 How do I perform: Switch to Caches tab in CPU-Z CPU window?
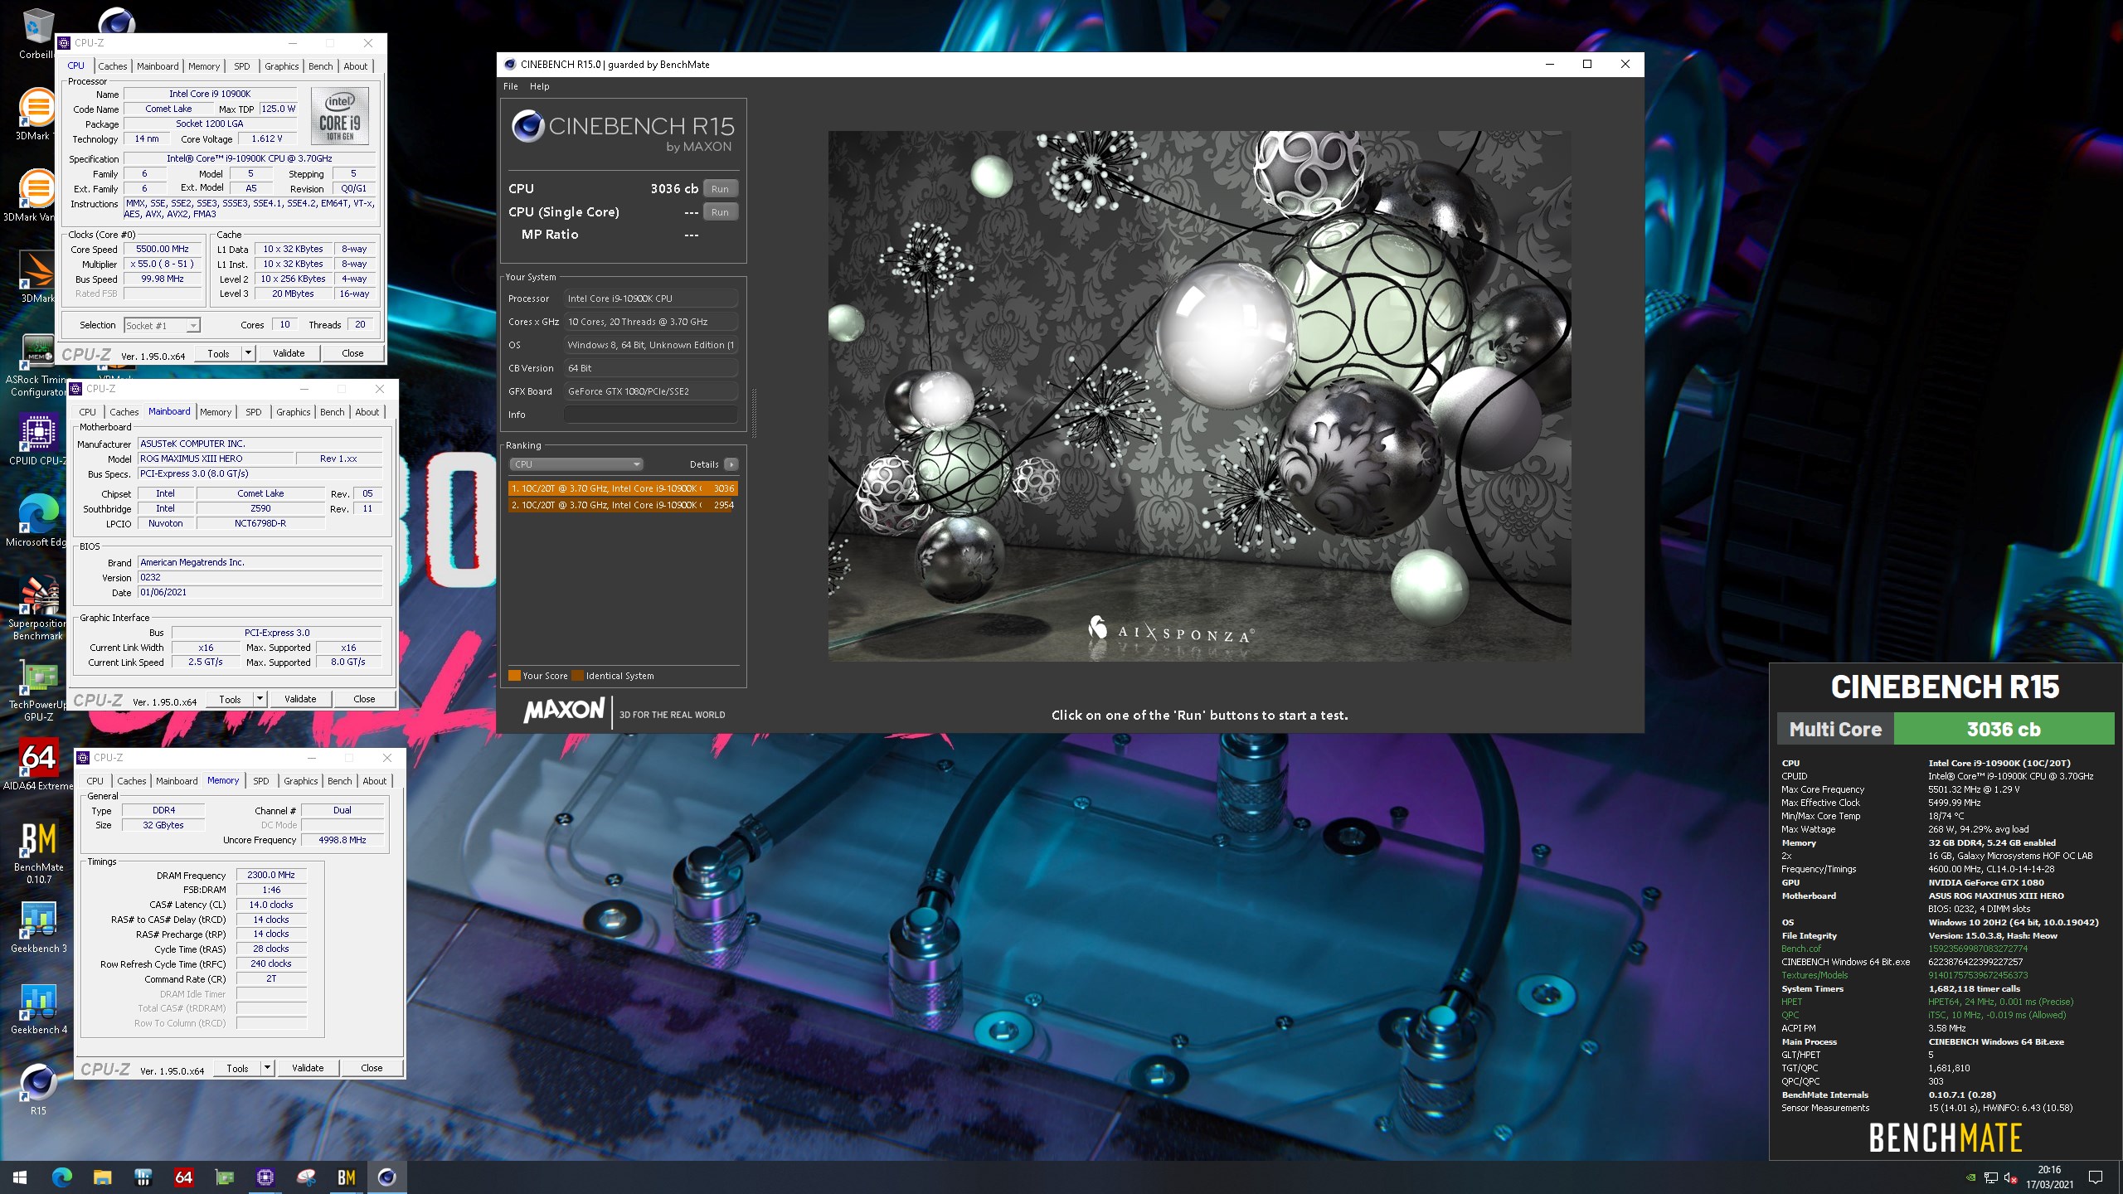pyautogui.click(x=113, y=66)
